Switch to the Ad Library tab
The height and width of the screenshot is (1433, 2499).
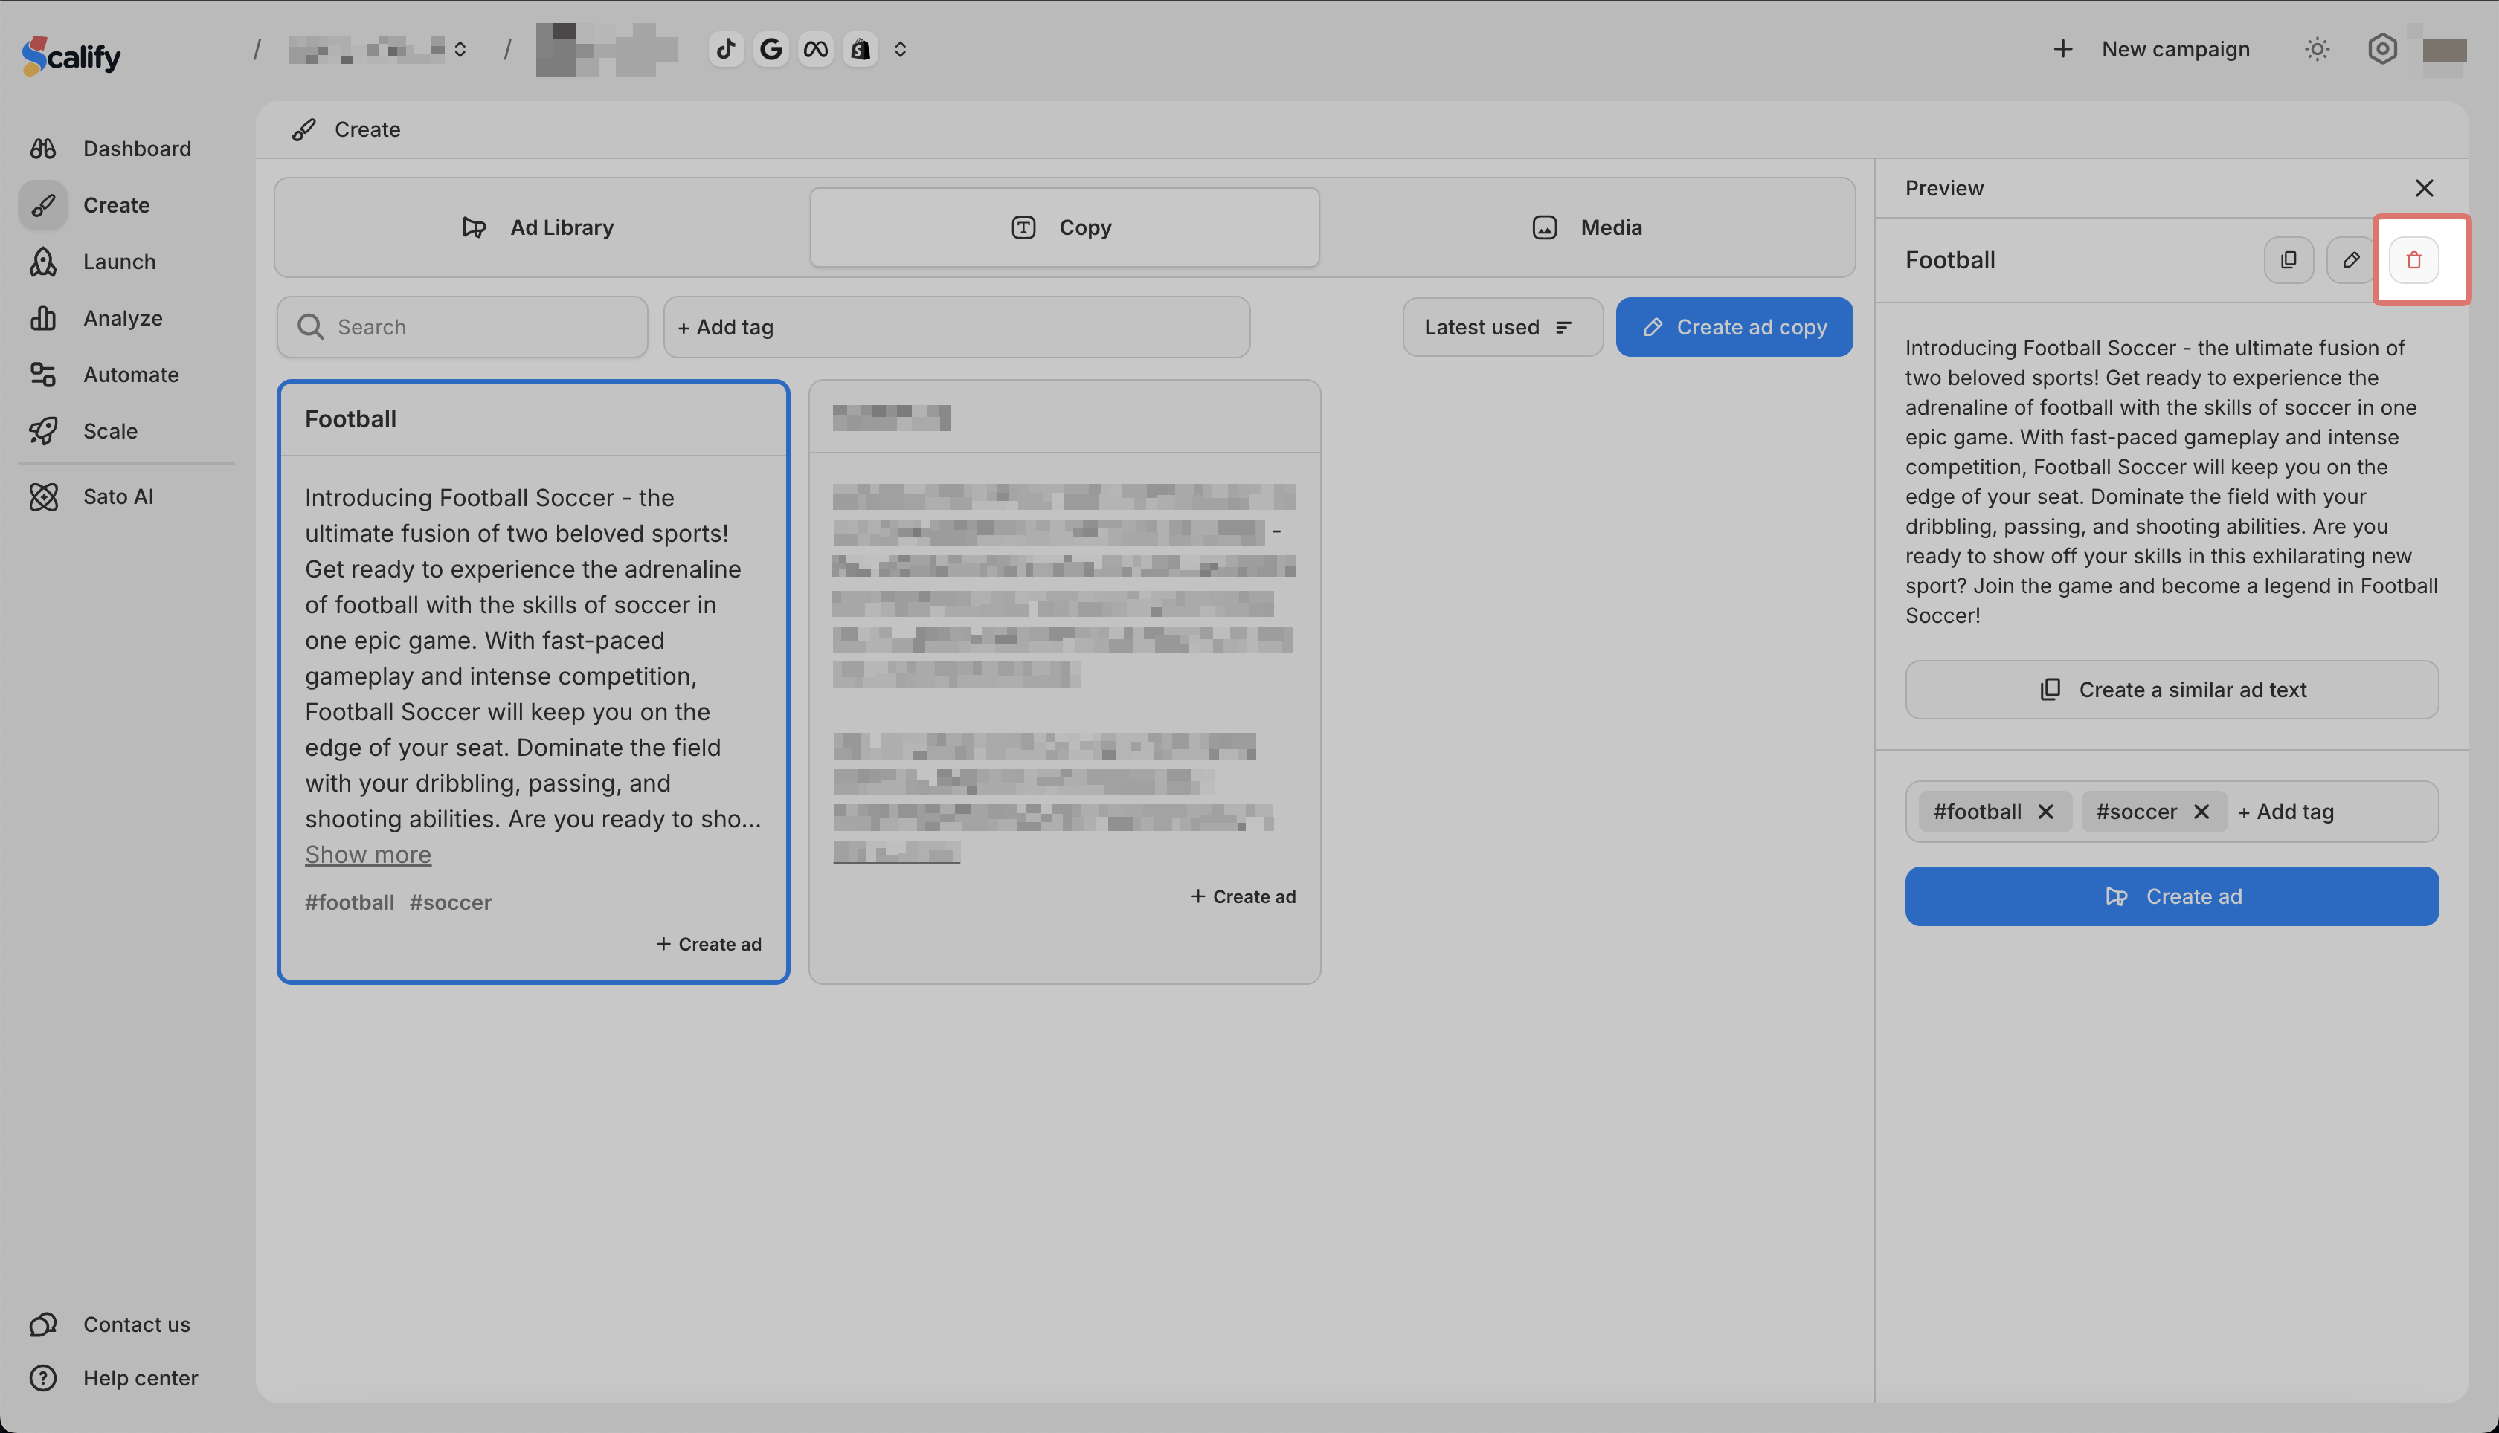(x=539, y=227)
